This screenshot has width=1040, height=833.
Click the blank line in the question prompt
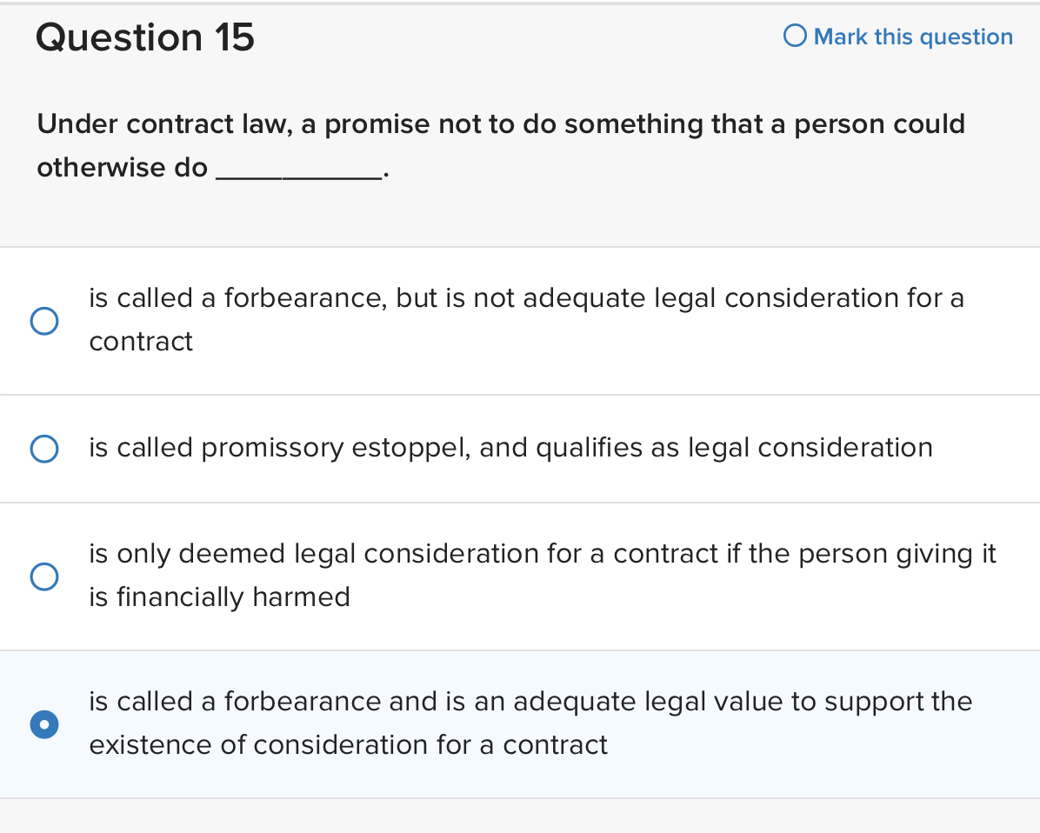pos(290,174)
